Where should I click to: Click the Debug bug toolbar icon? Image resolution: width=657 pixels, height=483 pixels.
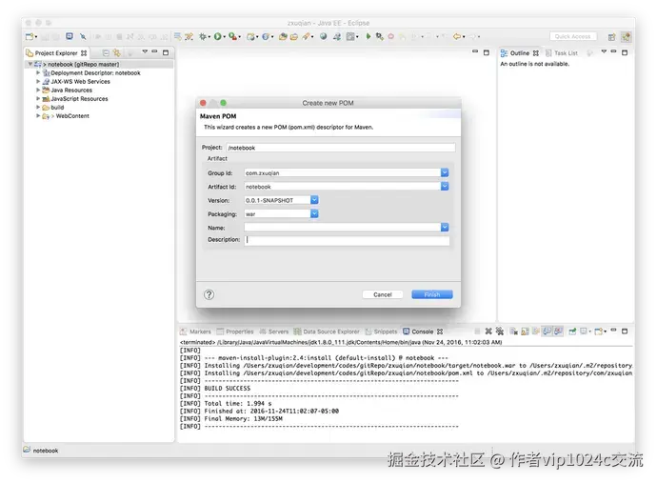(203, 37)
